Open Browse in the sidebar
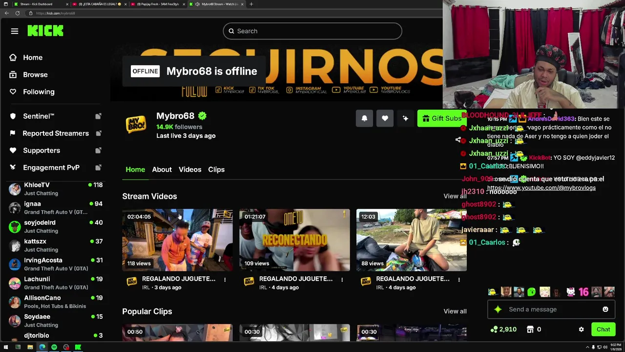 pos(35,75)
